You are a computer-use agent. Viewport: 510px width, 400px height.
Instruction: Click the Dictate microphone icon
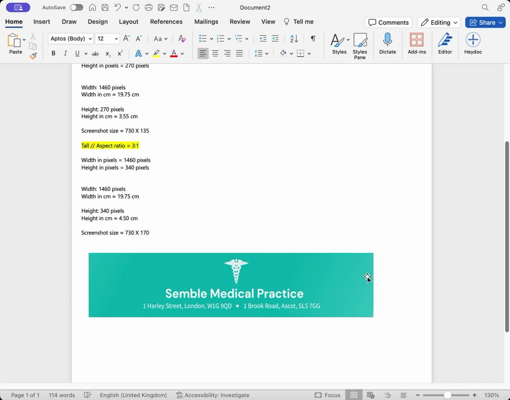(x=387, y=43)
